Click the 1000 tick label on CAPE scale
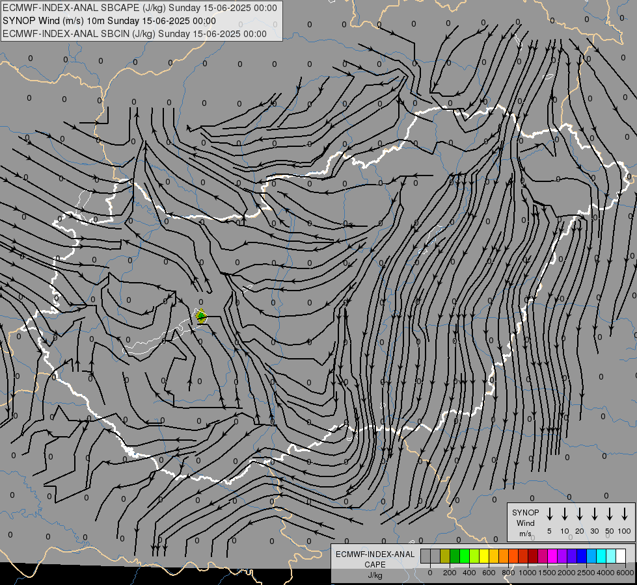This screenshot has height=585, width=637. click(527, 573)
